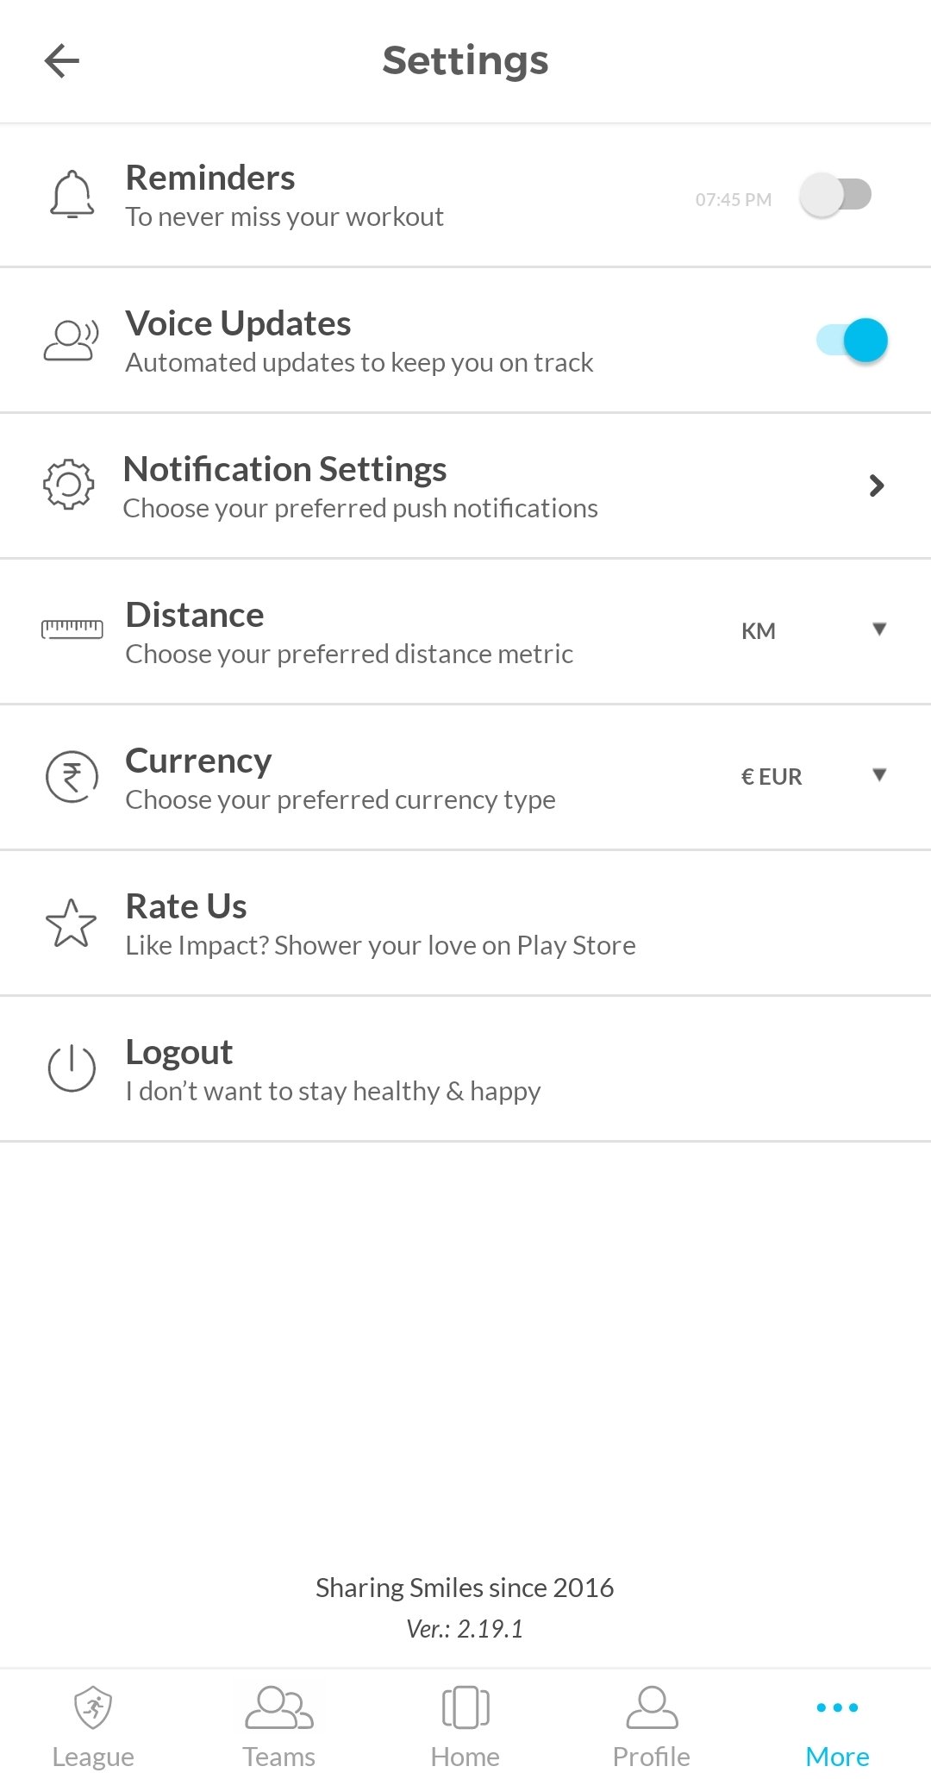Go to the Teams tab
The image size is (931, 1779).
click(x=278, y=1726)
